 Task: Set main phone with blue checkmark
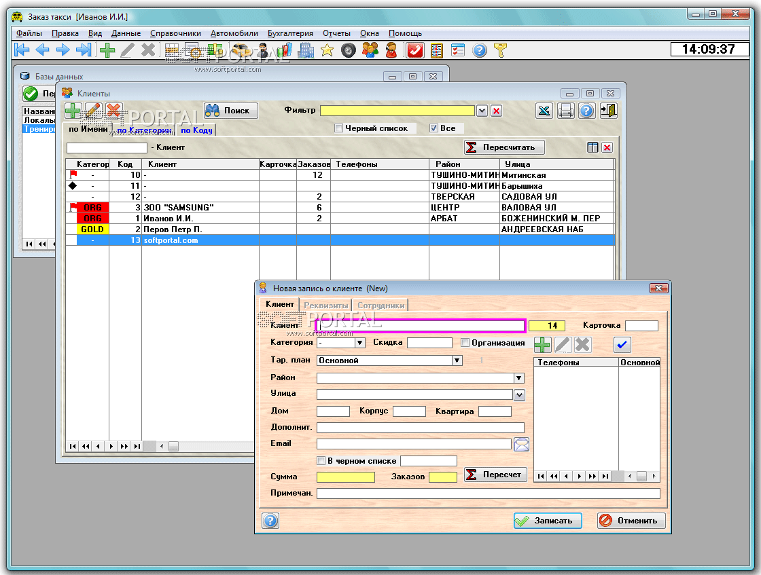622,345
